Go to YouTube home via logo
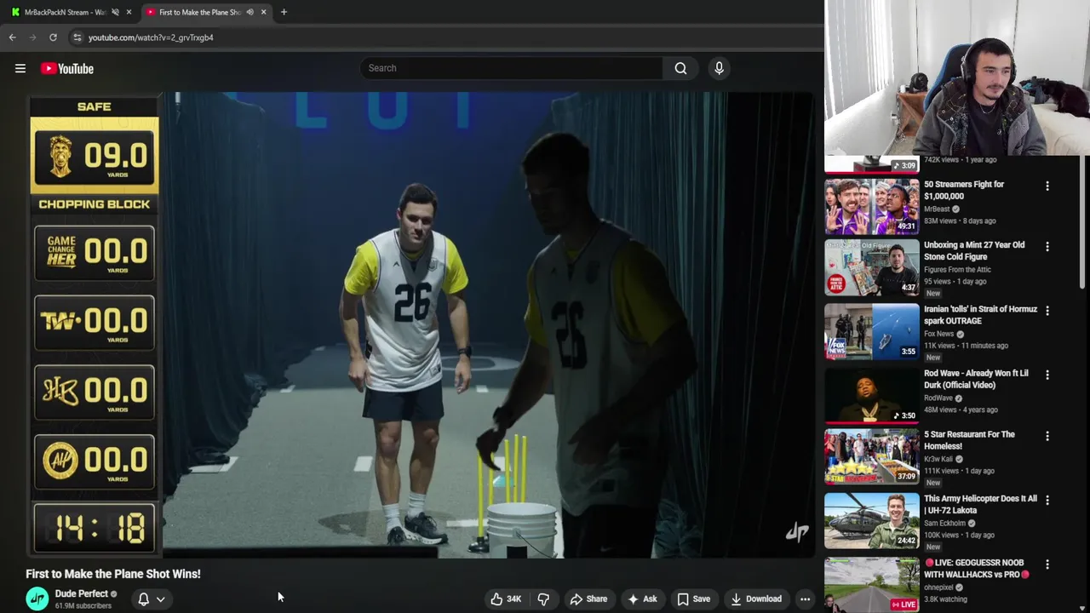The width and height of the screenshot is (1090, 613). click(67, 68)
